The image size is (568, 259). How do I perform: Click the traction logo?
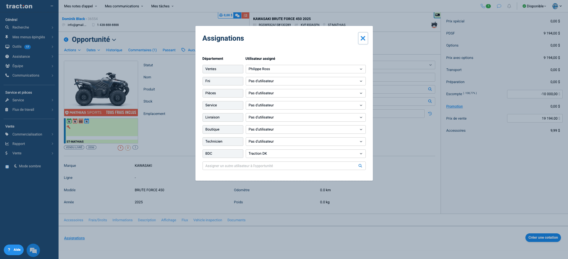tap(19, 6)
